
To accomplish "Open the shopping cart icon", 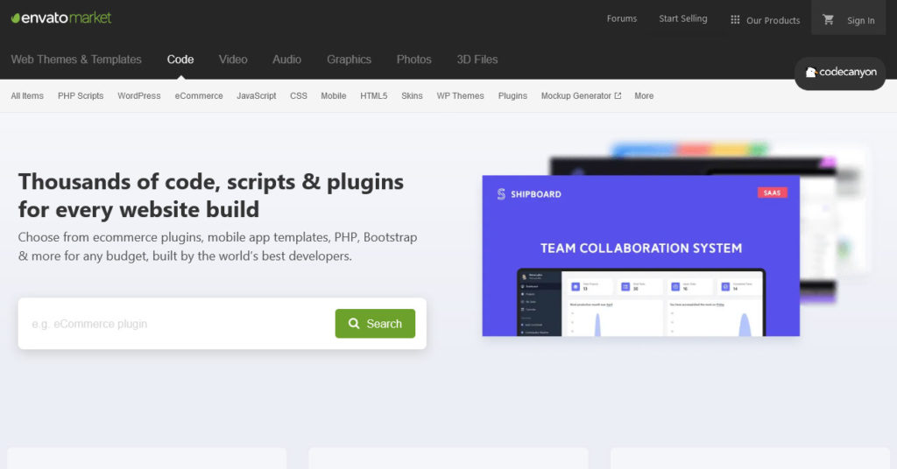I will pyautogui.click(x=828, y=19).
